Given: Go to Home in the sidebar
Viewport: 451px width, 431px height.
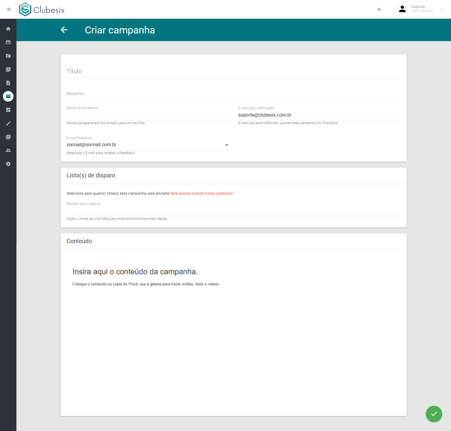Looking at the screenshot, I should pos(8,29).
